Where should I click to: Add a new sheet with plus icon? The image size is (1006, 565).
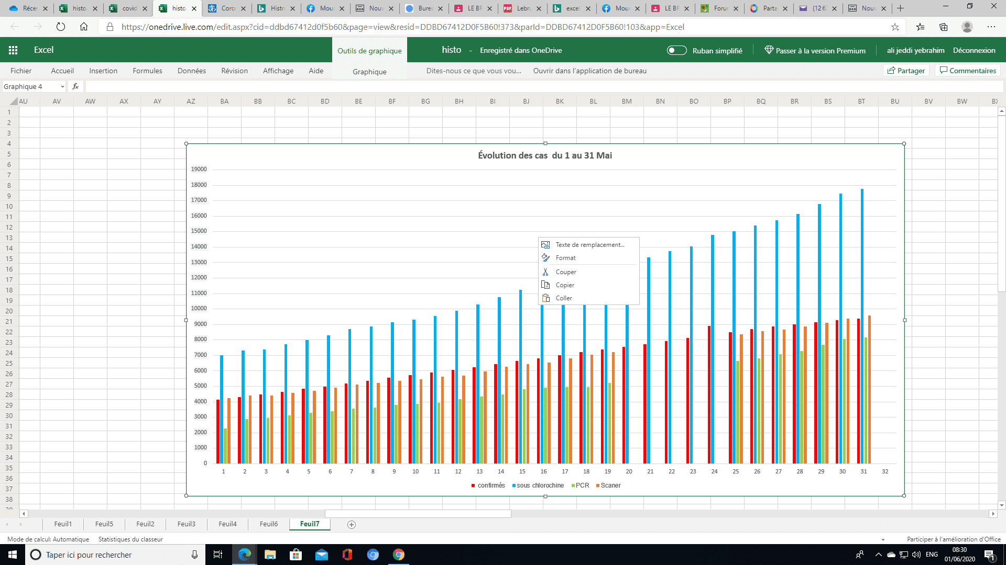click(352, 525)
